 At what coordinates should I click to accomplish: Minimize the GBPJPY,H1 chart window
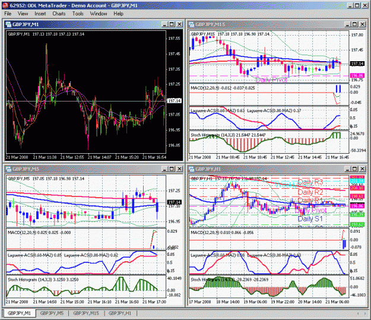coord(347,169)
